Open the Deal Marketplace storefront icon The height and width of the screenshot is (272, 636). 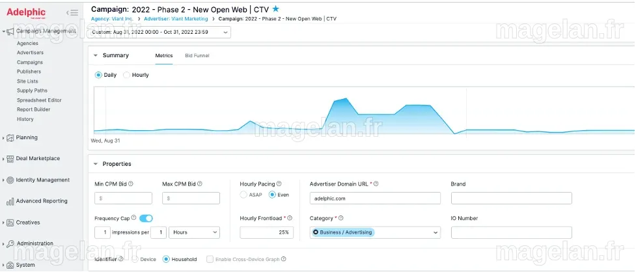click(10, 159)
